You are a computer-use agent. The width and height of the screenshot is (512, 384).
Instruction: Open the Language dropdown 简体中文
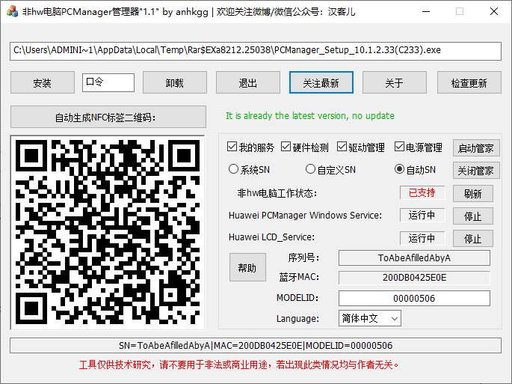(370, 318)
